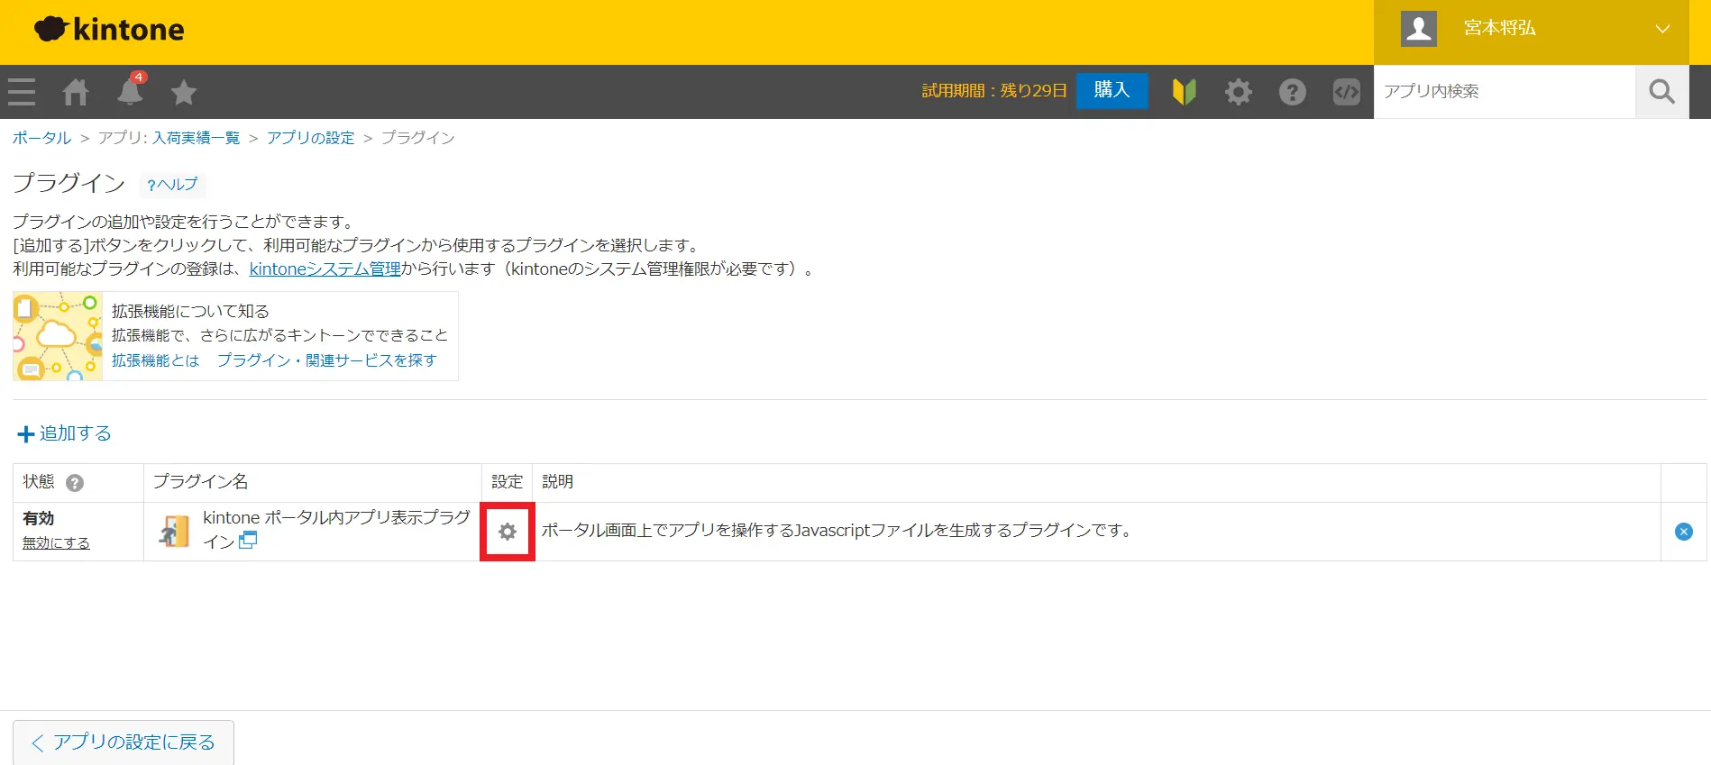The width and height of the screenshot is (1711, 765).
Task: Click the 拡張機能 illustration thumbnail
Action: tap(57, 336)
